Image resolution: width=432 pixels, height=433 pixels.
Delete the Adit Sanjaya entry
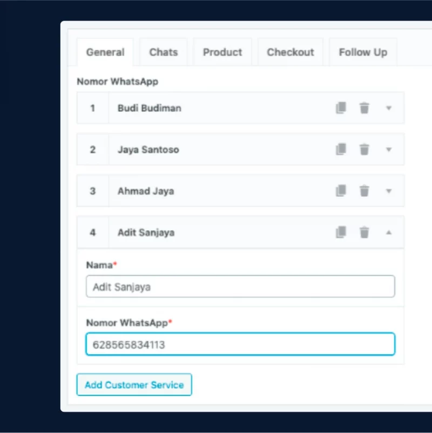[x=364, y=232]
